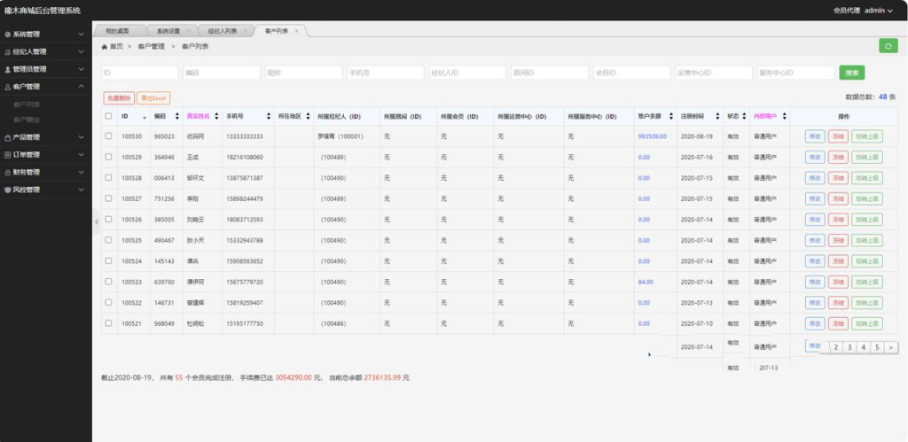Toggle the select-all checkbox in table header

point(108,116)
